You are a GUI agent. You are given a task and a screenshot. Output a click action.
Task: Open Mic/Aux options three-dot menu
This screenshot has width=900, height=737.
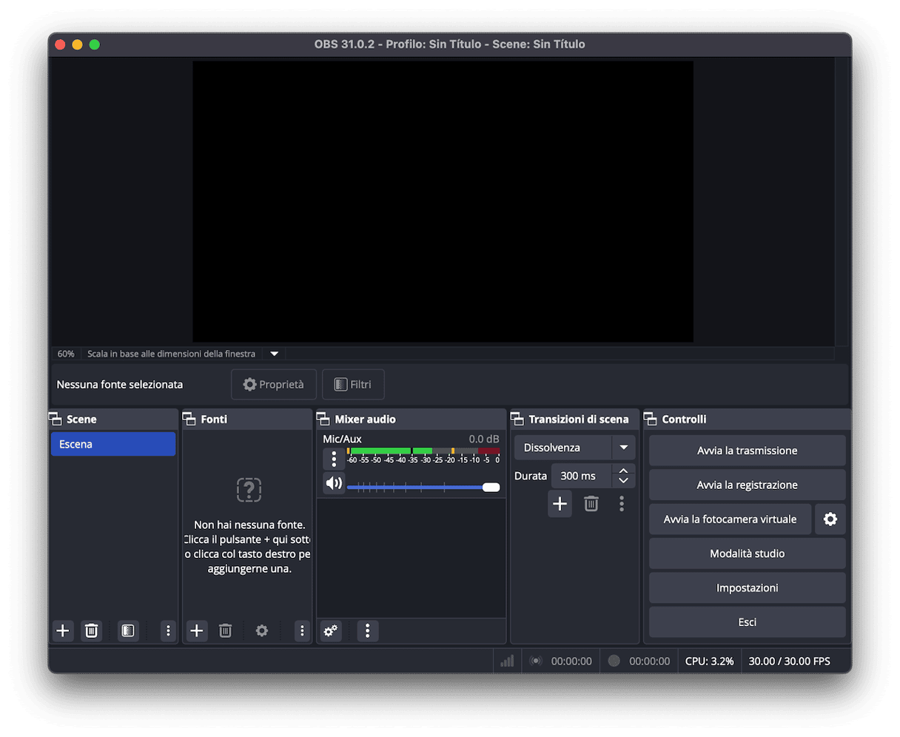point(334,459)
